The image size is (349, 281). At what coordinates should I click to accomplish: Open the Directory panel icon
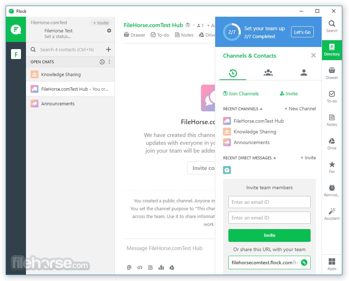[x=332, y=50]
